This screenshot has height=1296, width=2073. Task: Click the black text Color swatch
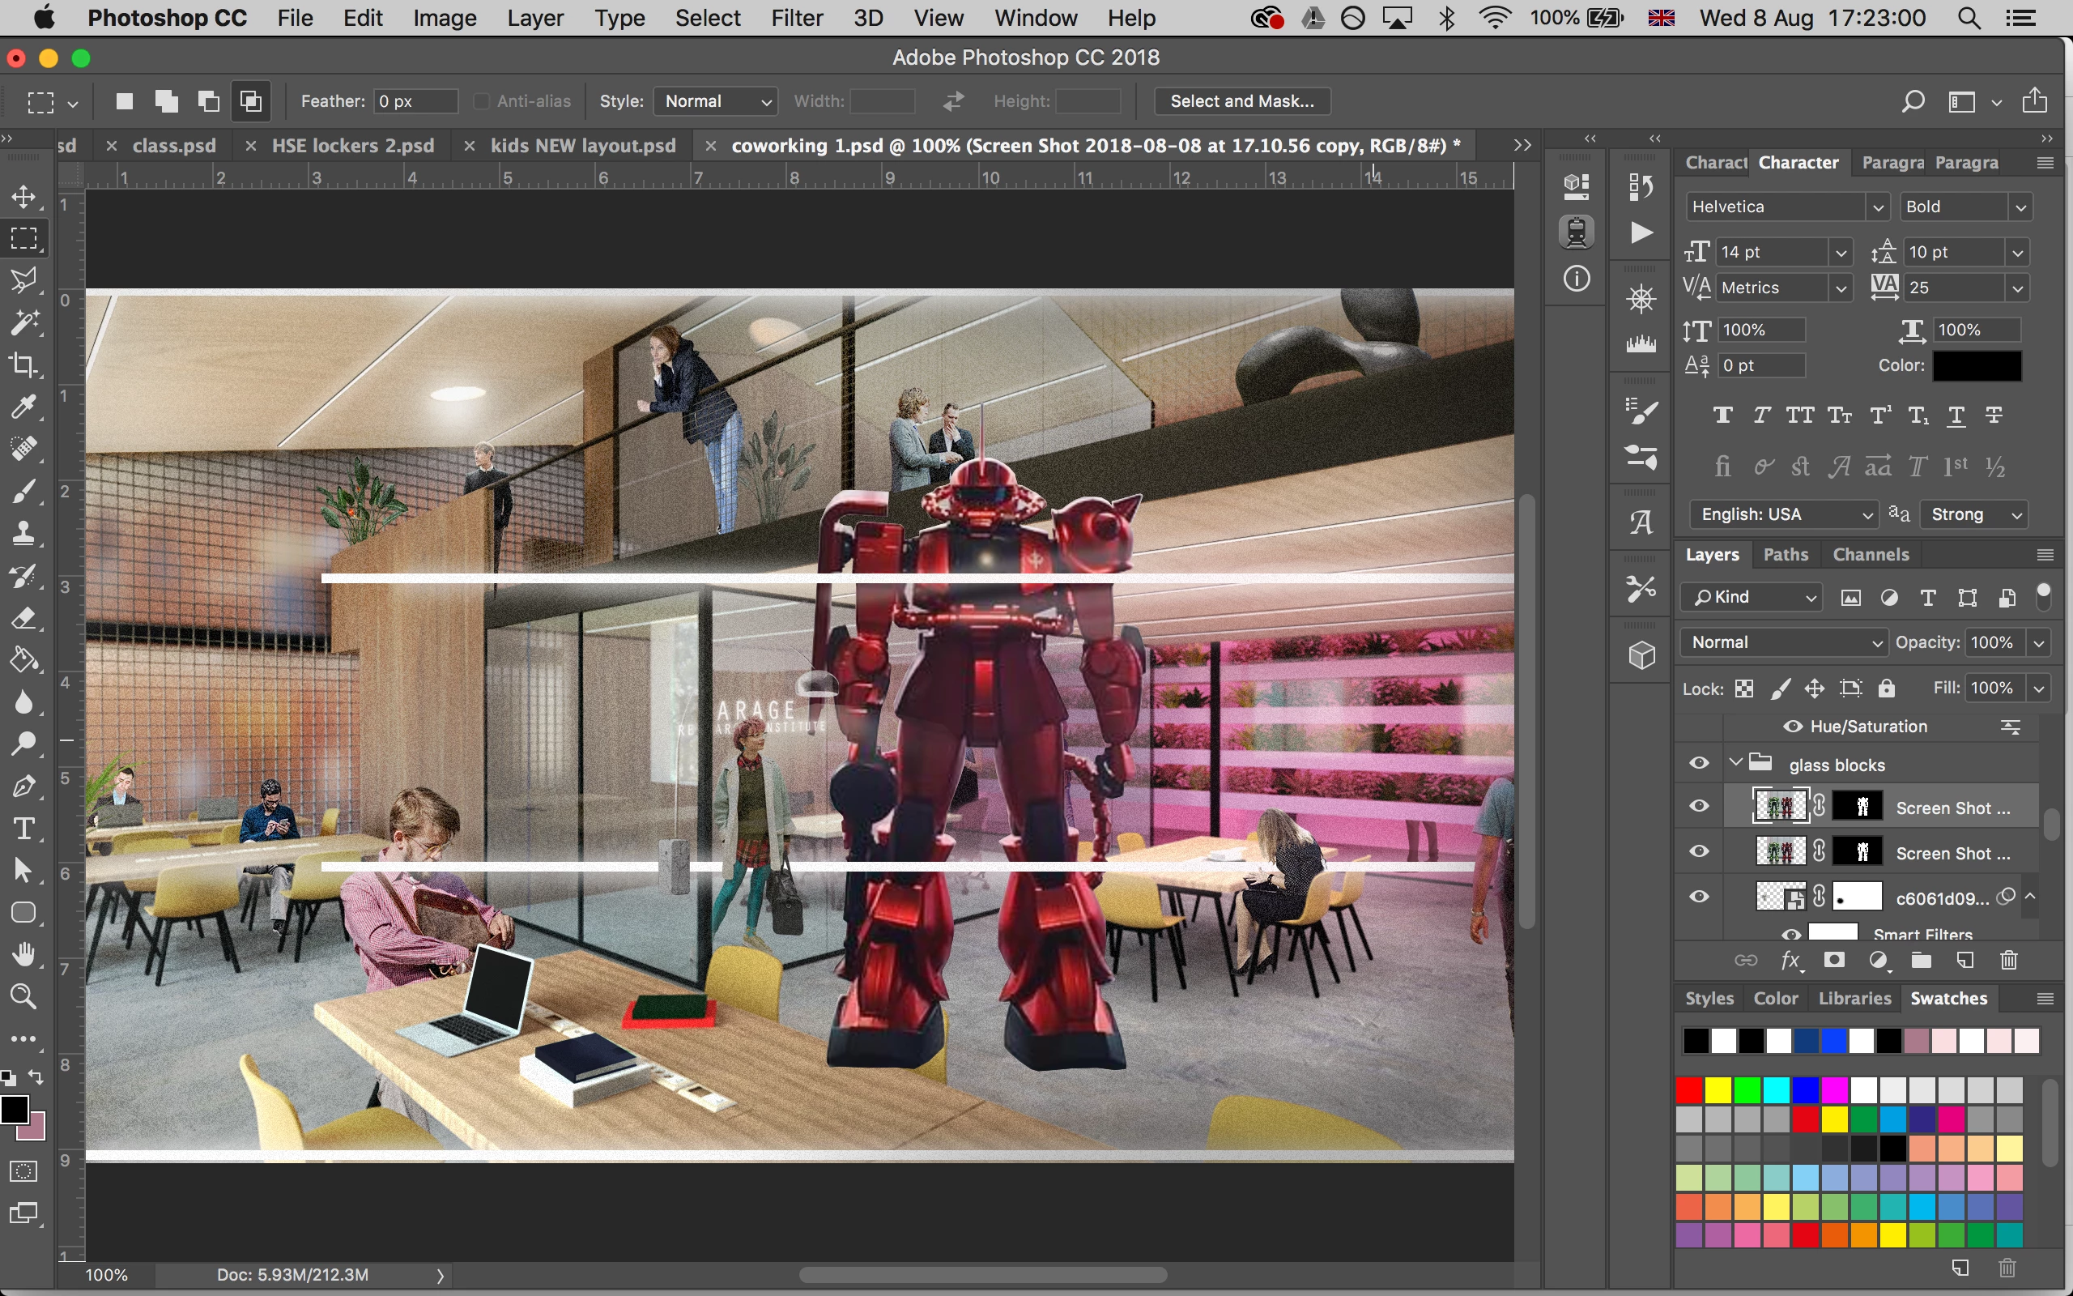1976,365
